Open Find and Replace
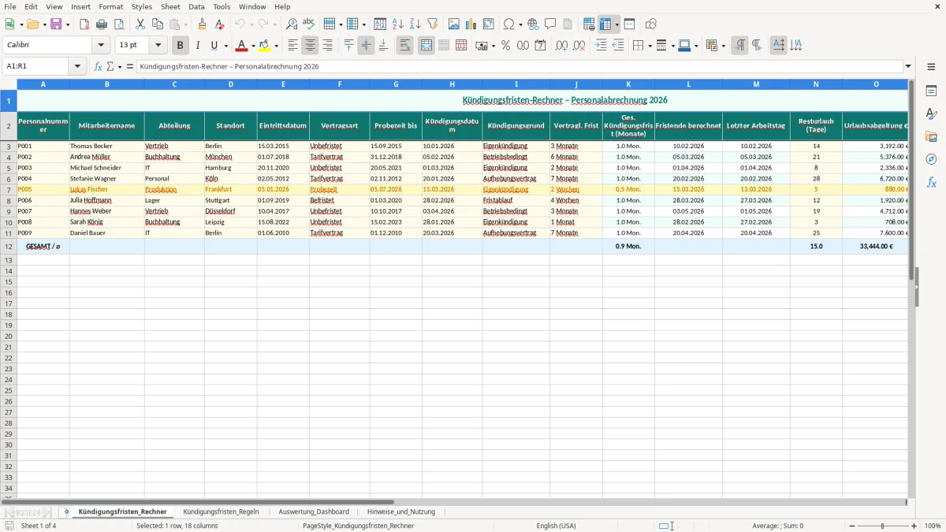The width and height of the screenshot is (946, 532). coord(292,24)
